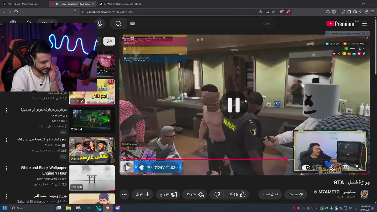The height and width of the screenshot is (212, 377).
Task: Click the promote (الترويج) megaphone button
Action: point(168,194)
